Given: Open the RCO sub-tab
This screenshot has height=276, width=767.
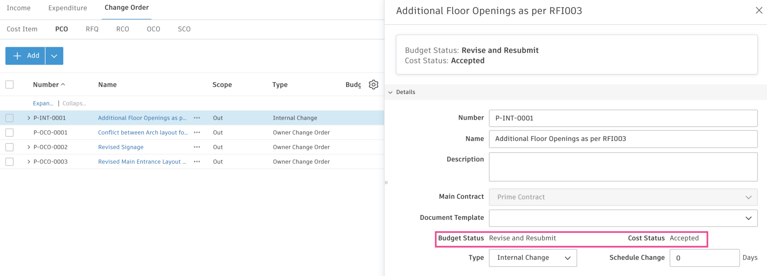Looking at the screenshot, I should 122,29.
